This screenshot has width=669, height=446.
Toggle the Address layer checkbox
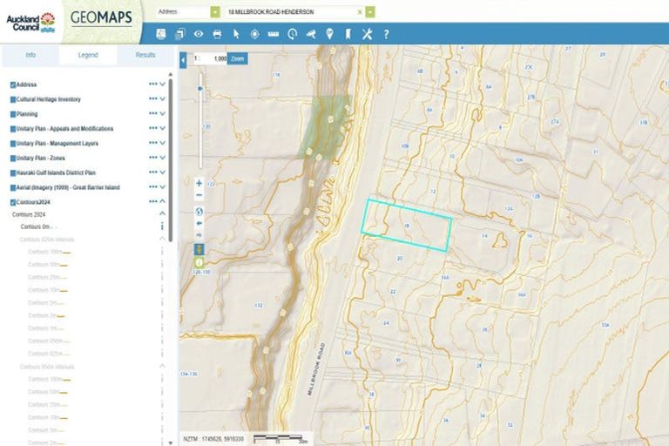[13, 84]
